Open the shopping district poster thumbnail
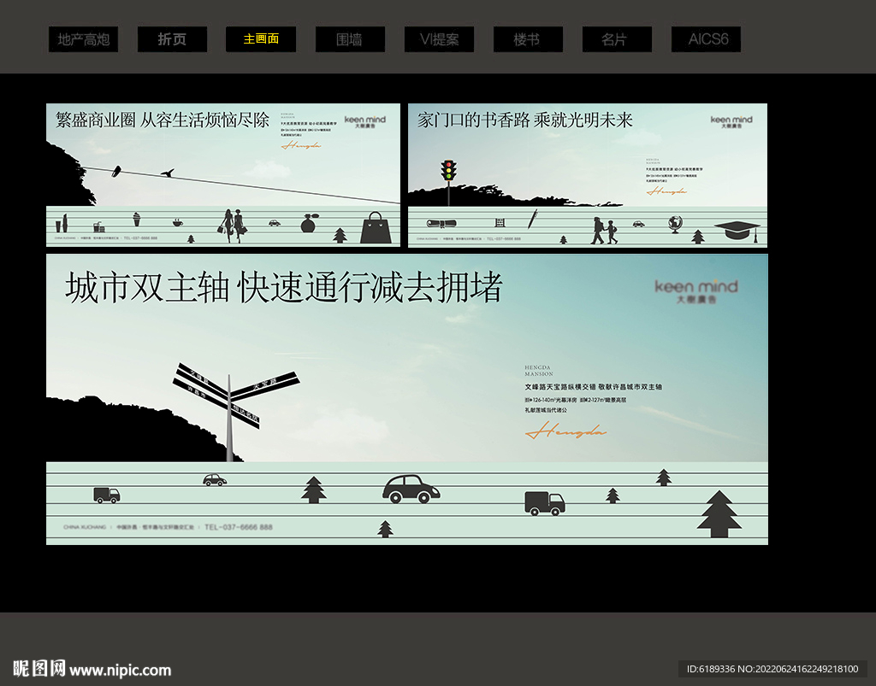The width and height of the screenshot is (876, 686). pyautogui.click(x=223, y=175)
